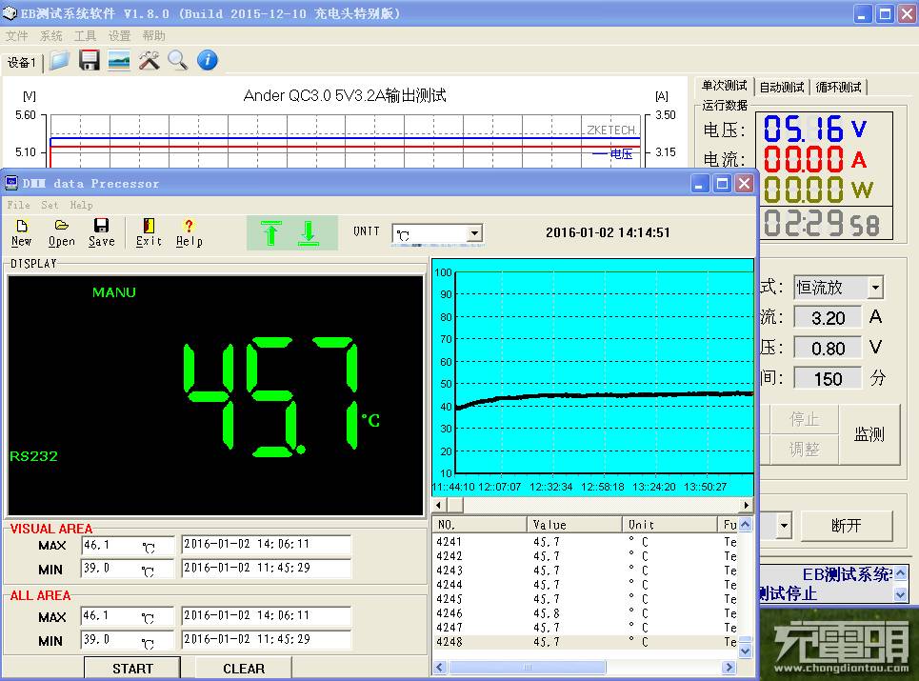Image resolution: width=919 pixels, height=681 pixels.
Task: Click the magnifier search icon in EB toolbar
Action: coord(177,60)
